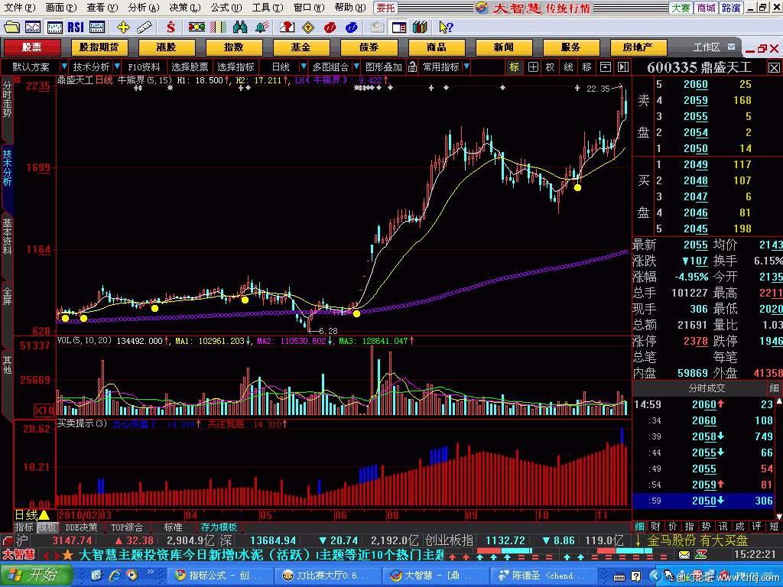This screenshot has height=587, width=783.
Task: Click the 房地产 category button
Action: tap(638, 47)
